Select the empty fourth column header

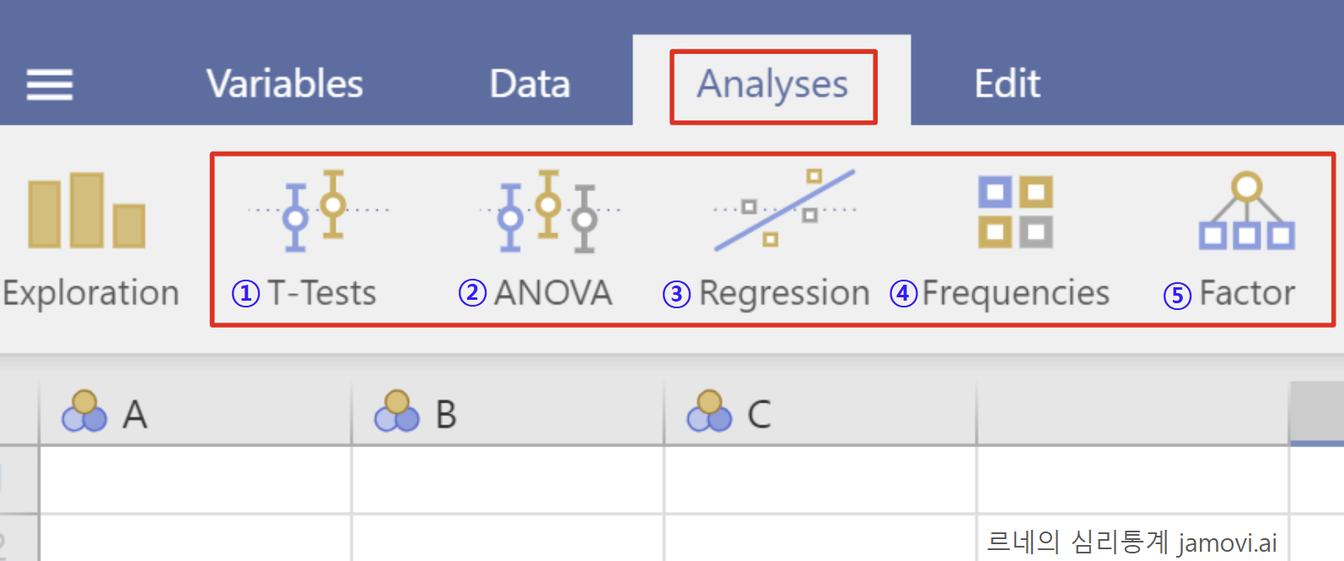(x=1133, y=413)
